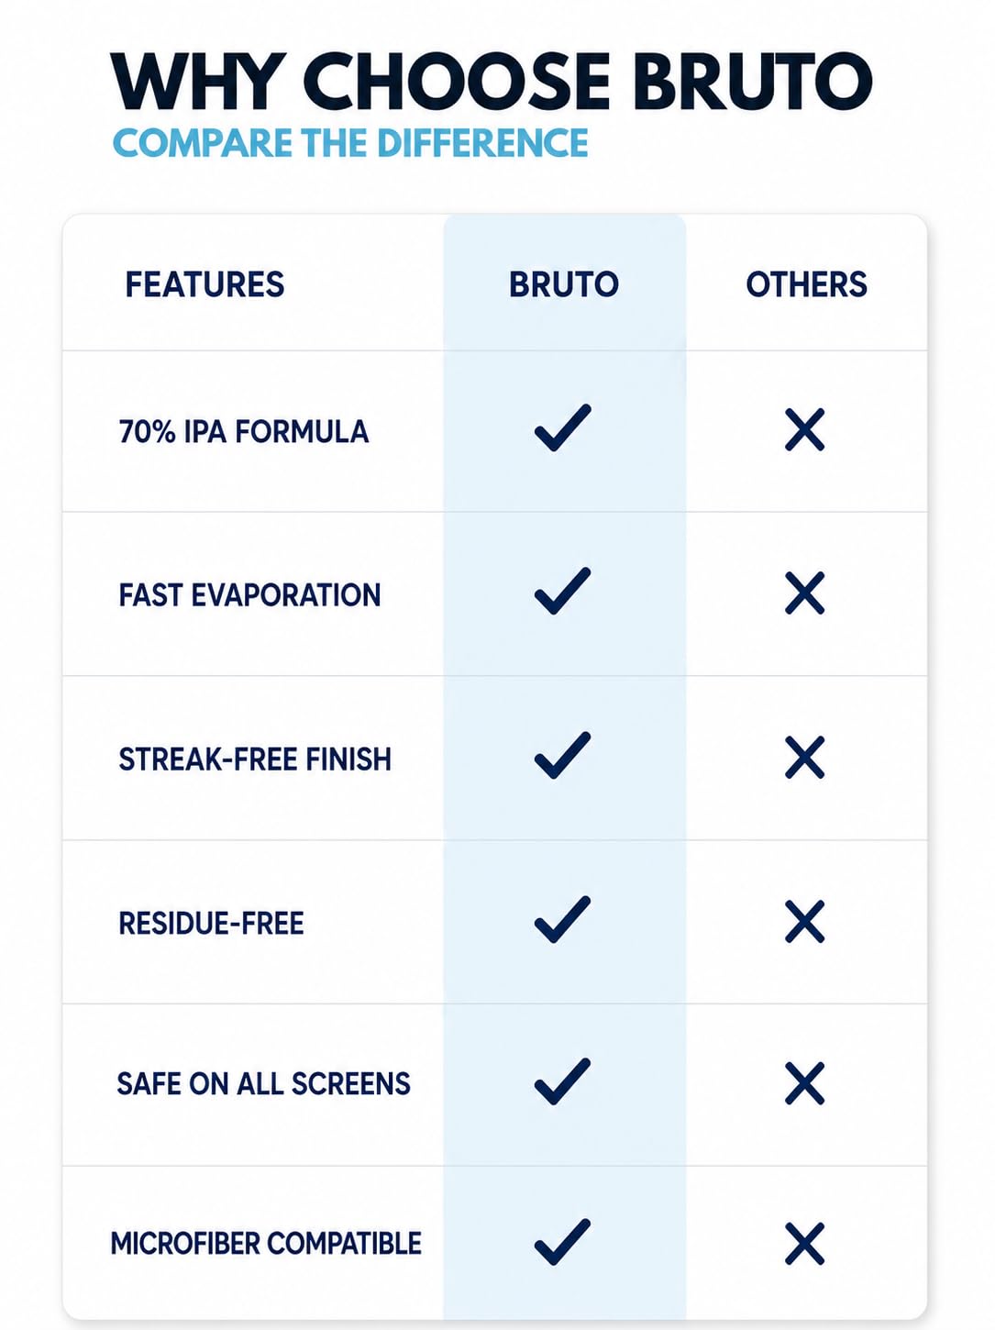Click the 70% IPA Formula label
The height and width of the screenshot is (1330, 995).
coord(244,431)
